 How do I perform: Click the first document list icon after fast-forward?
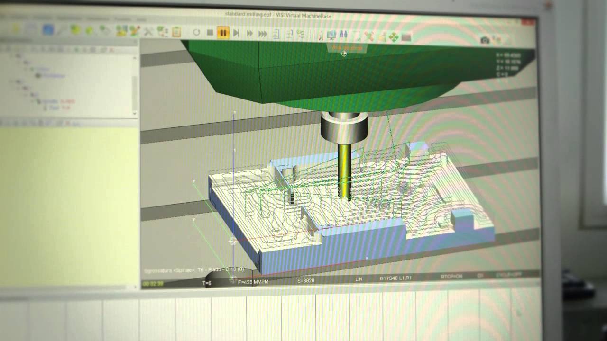pyautogui.click(x=276, y=34)
